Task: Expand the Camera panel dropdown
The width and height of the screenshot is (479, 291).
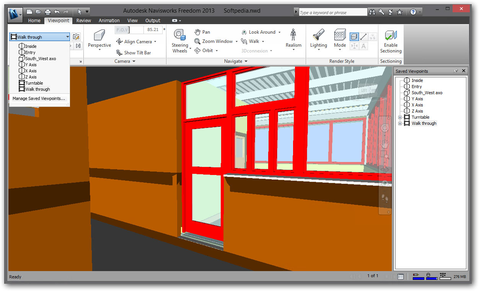Action: coord(134,61)
